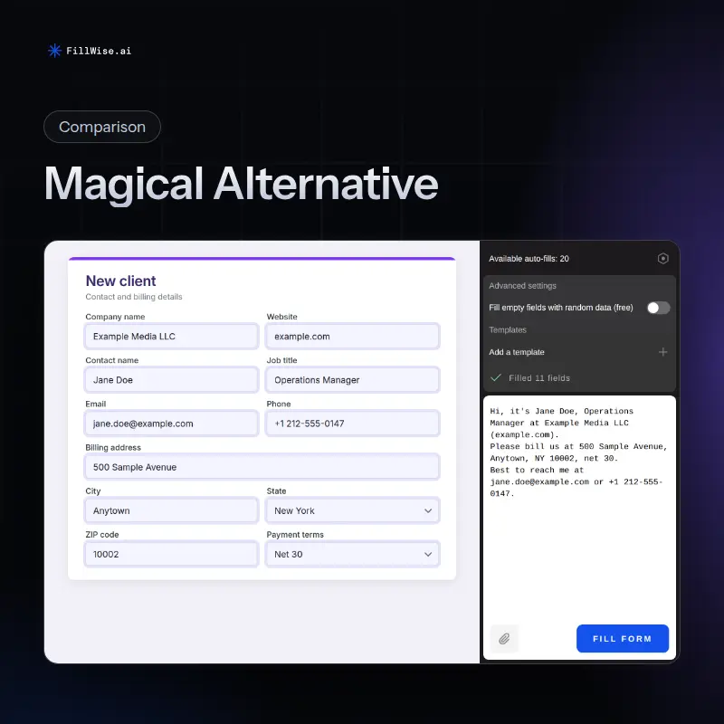
Task: Click the Phone number field
Action: coord(353,424)
